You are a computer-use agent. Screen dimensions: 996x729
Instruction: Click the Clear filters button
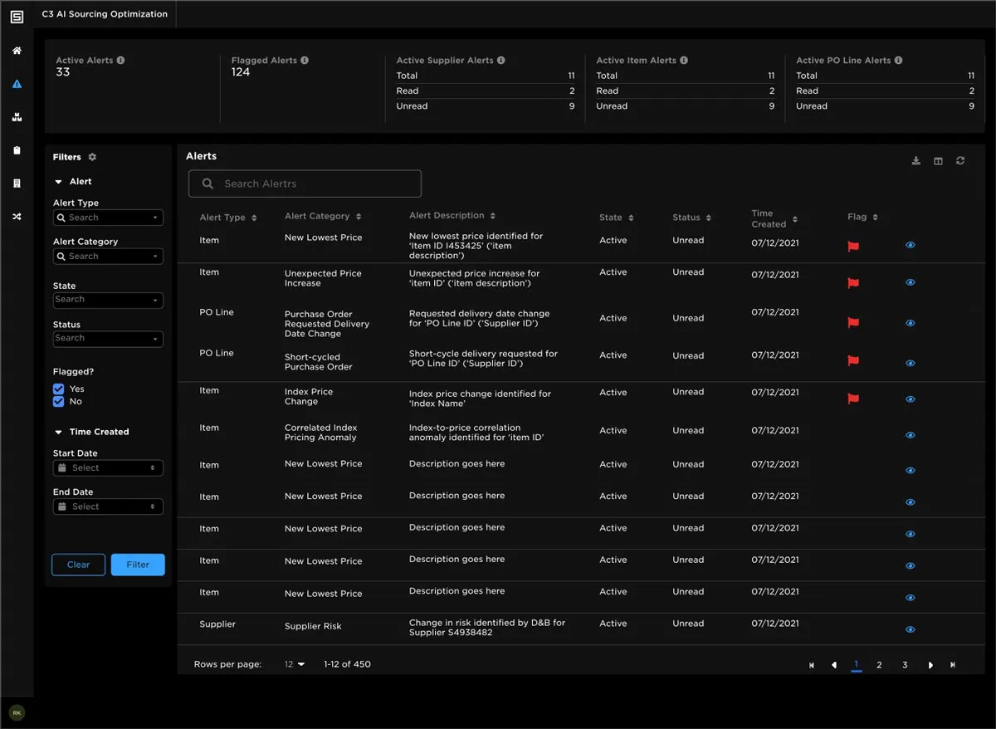pyautogui.click(x=78, y=565)
